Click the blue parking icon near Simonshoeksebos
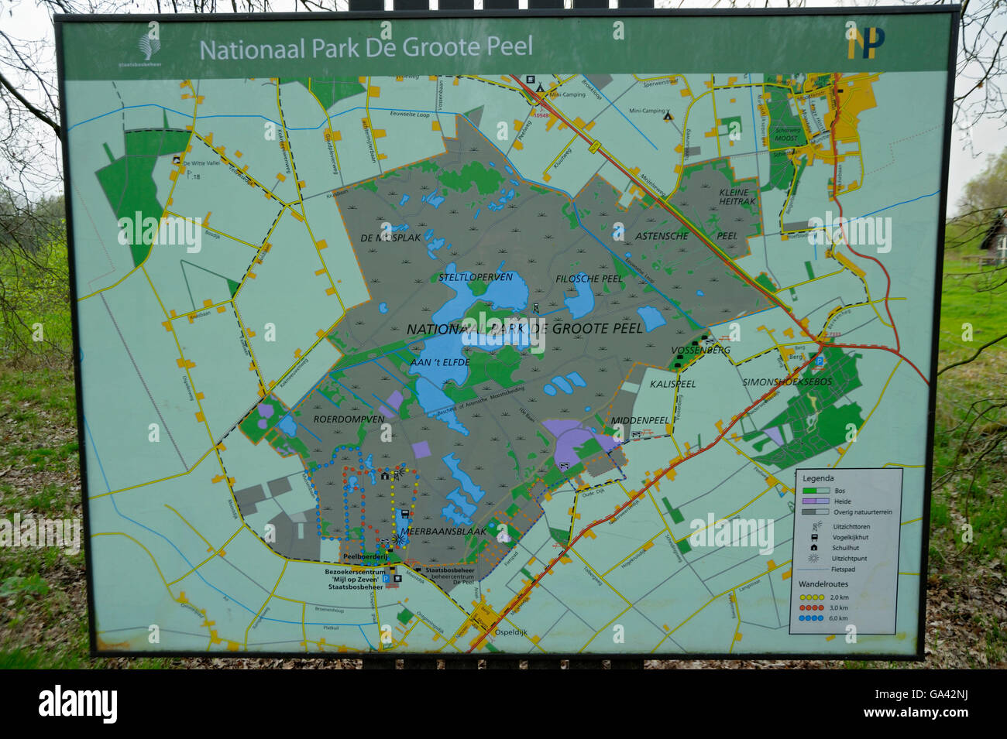The width and height of the screenshot is (1007, 739). [x=821, y=361]
